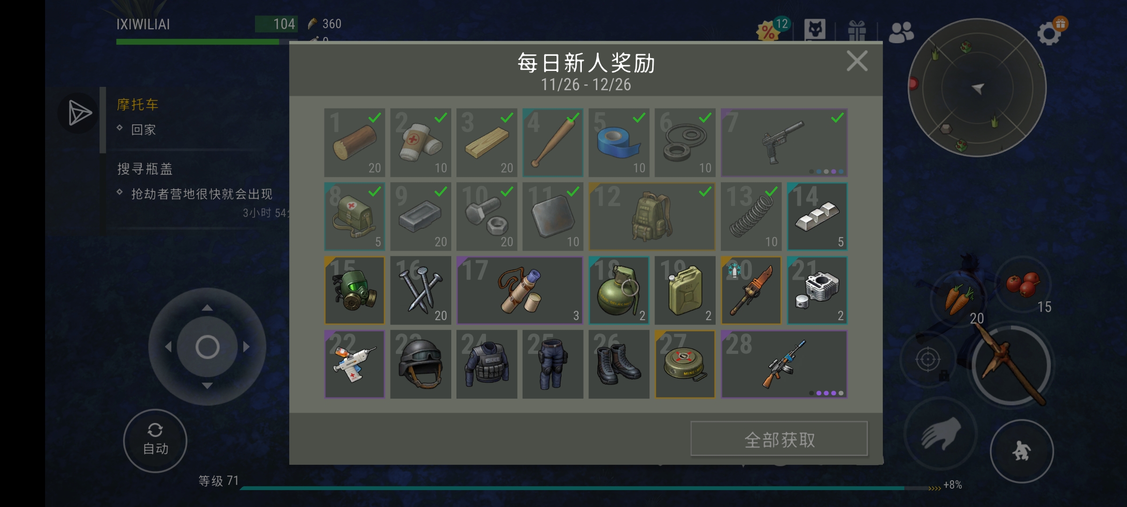This screenshot has height=507, width=1127.
Task: Click the level 71 experience progress bar
Action: coord(572,488)
